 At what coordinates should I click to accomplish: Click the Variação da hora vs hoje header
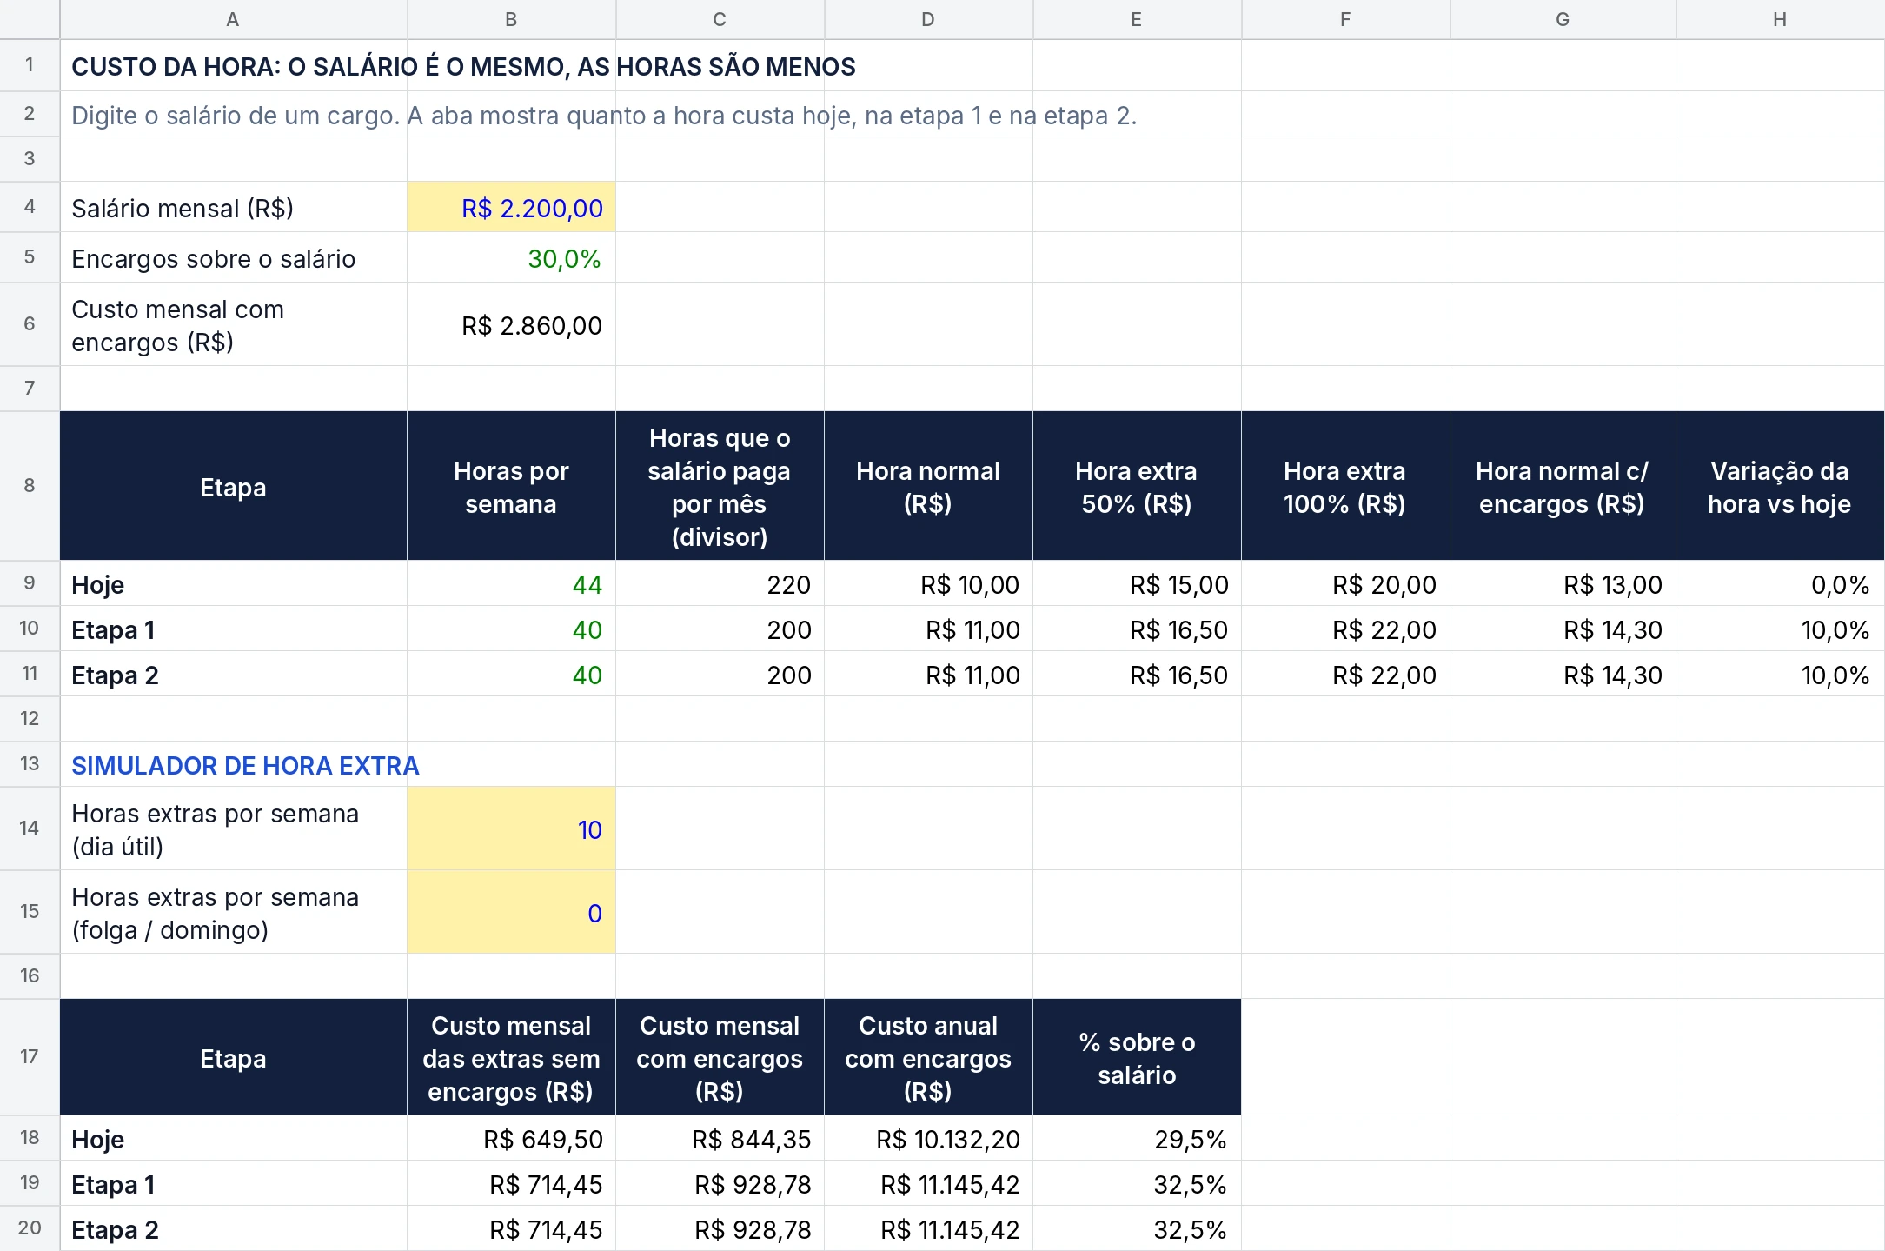tap(1780, 486)
